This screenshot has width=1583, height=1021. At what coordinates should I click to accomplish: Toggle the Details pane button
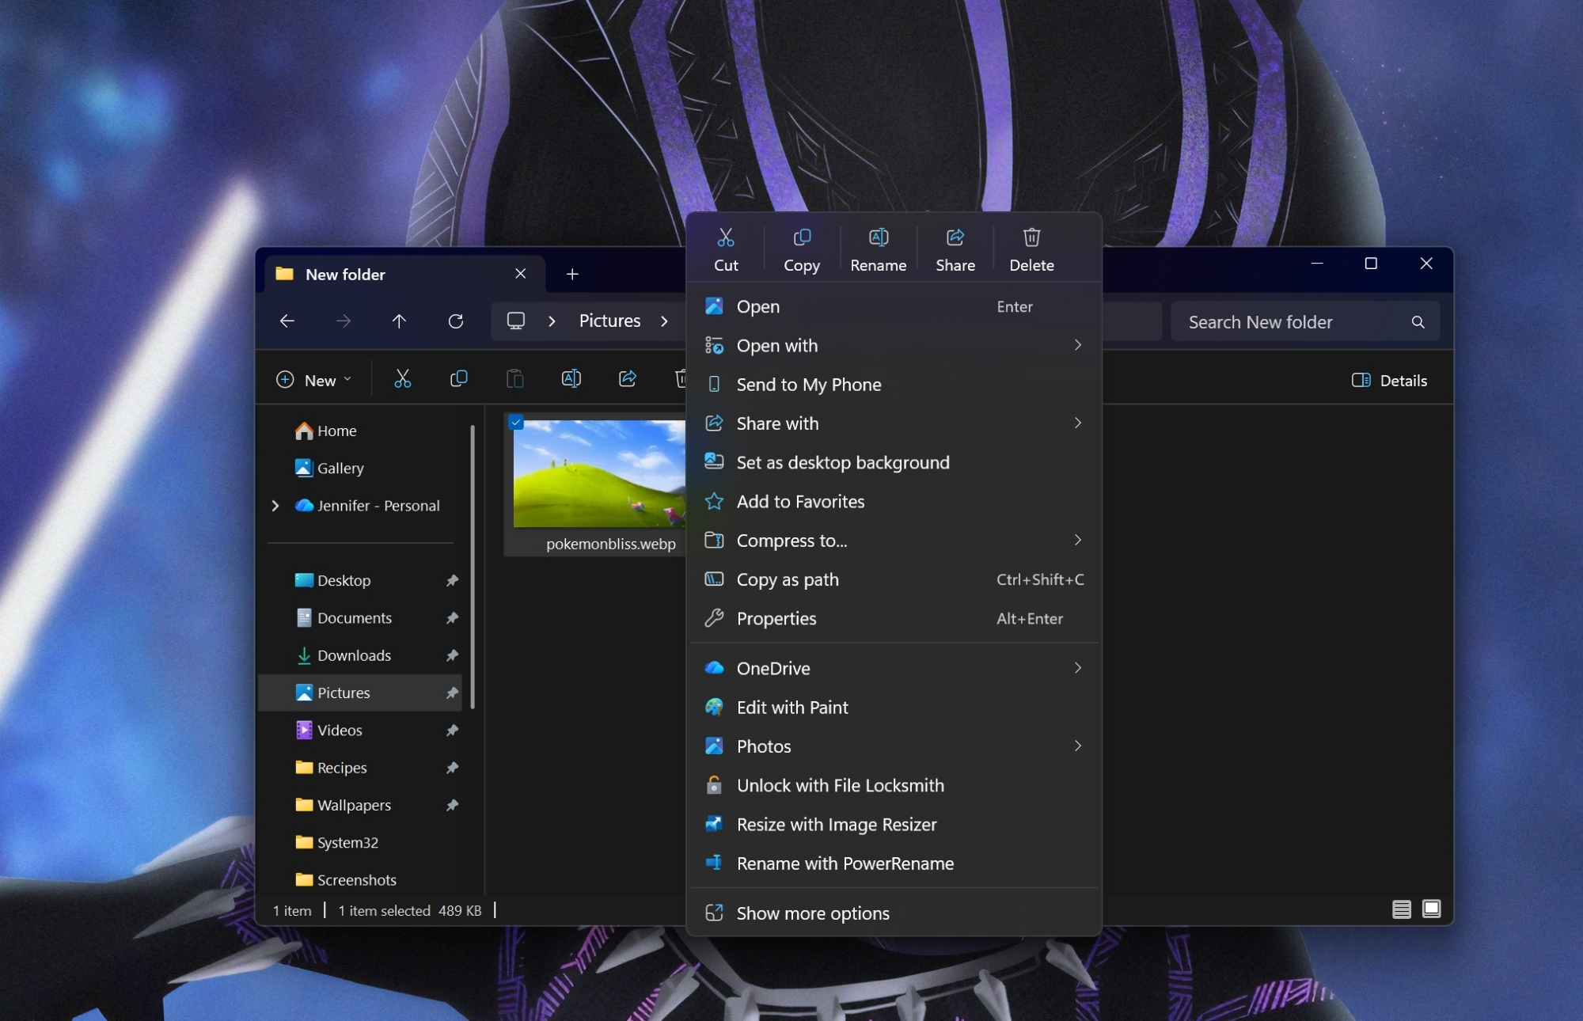[1389, 381]
